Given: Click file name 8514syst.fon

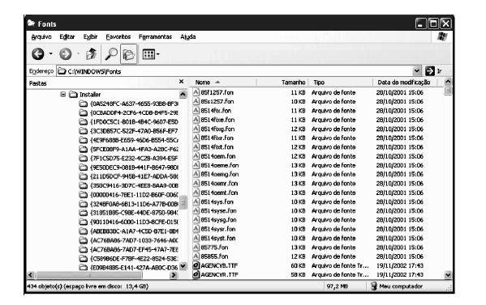Looking at the screenshot, I should point(218,238).
